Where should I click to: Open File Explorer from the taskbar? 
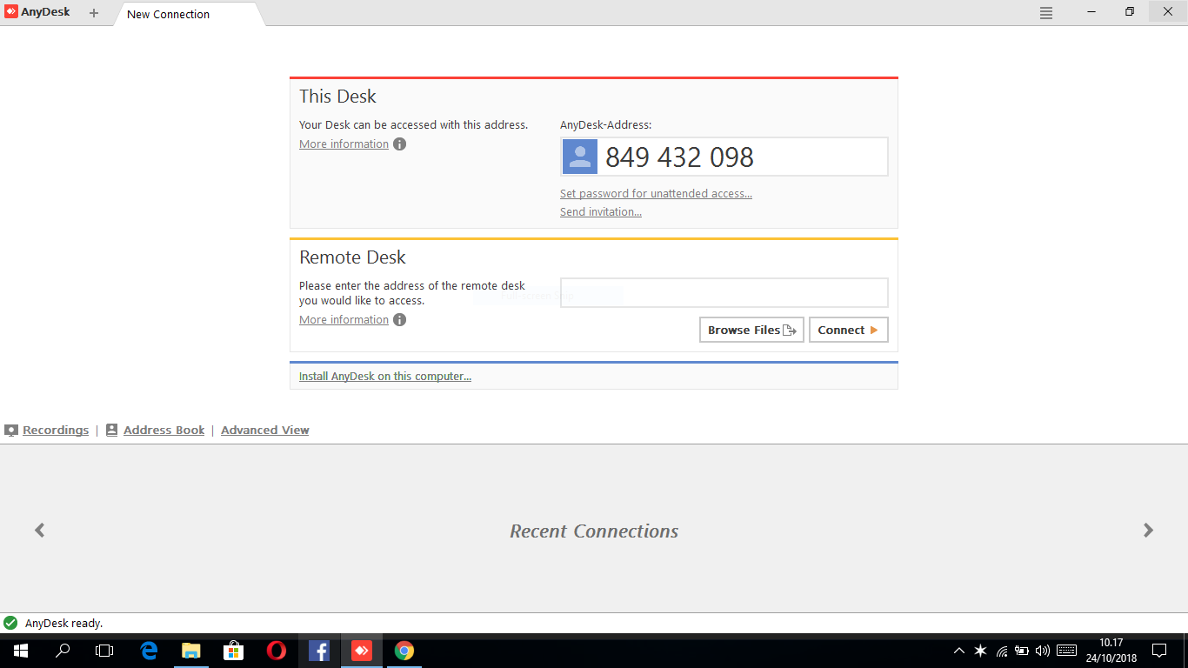point(191,651)
